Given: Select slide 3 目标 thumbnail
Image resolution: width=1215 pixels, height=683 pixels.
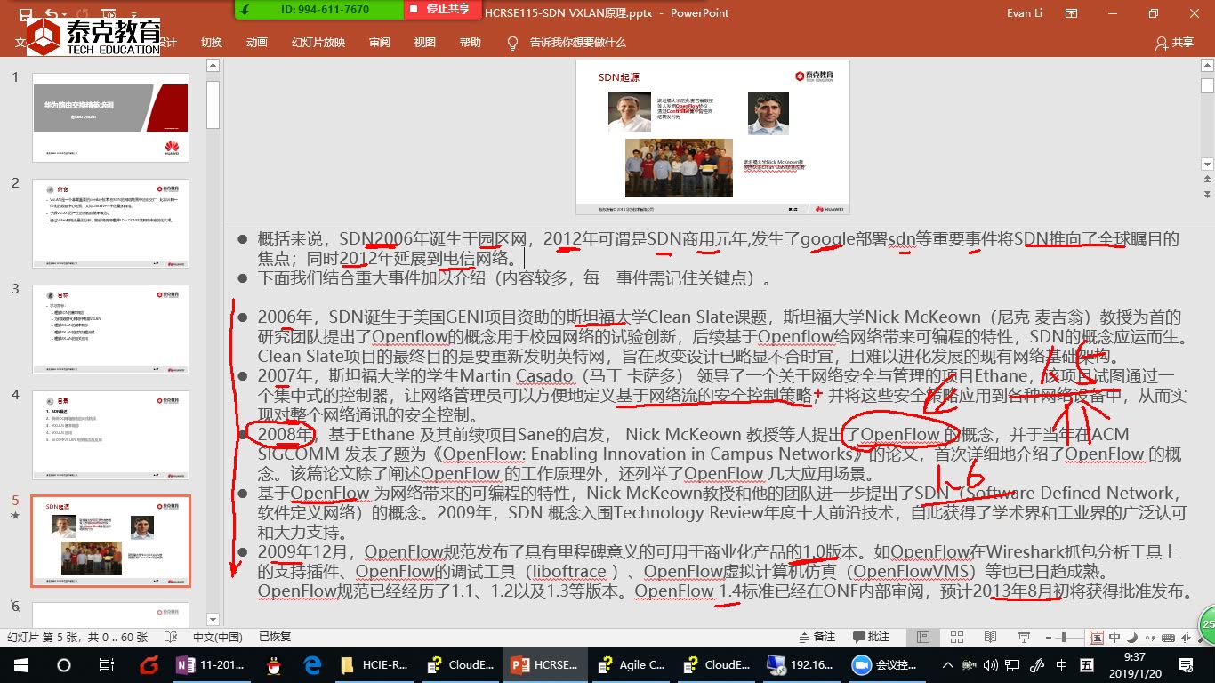Looking at the screenshot, I should pyautogui.click(x=111, y=329).
